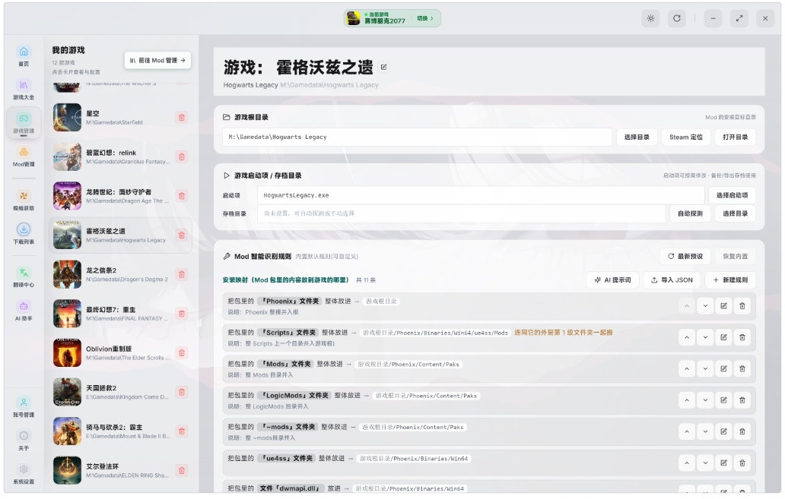Focus the empty 存档目录 field
This screenshot has width=785, height=499.
[x=461, y=213]
